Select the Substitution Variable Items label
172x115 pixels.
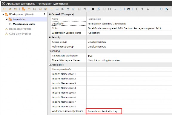pyautogui.click(x=66, y=33)
